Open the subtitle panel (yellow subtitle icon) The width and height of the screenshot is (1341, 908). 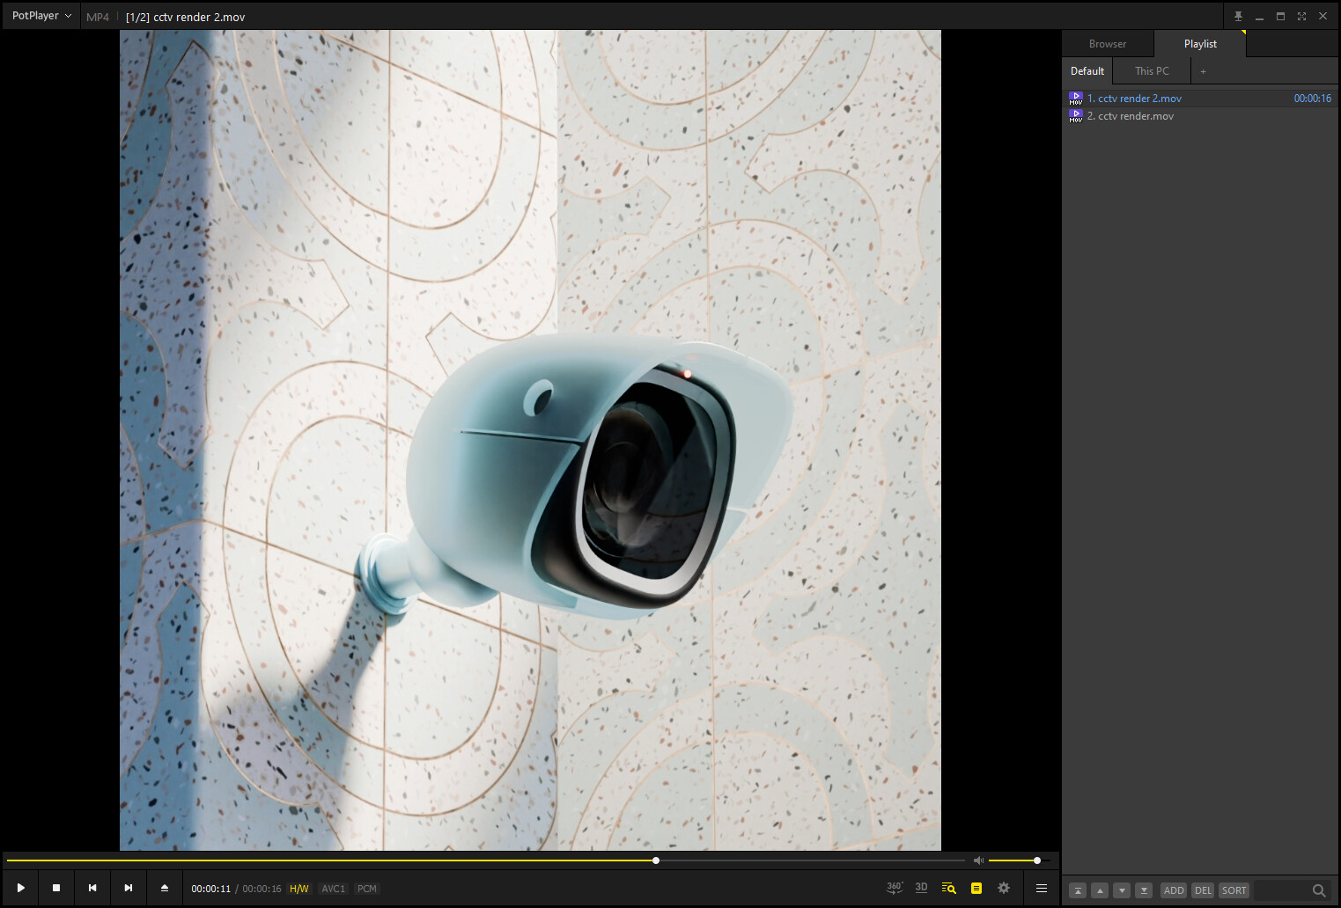976,888
